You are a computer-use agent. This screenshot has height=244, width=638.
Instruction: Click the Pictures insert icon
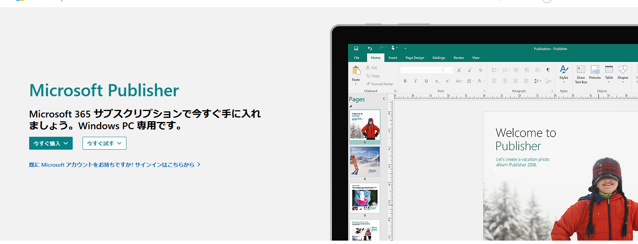click(x=595, y=72)
